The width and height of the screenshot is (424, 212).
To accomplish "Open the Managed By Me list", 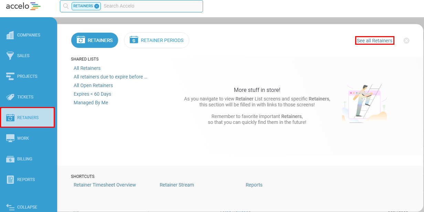I will [x=91, y=103].
